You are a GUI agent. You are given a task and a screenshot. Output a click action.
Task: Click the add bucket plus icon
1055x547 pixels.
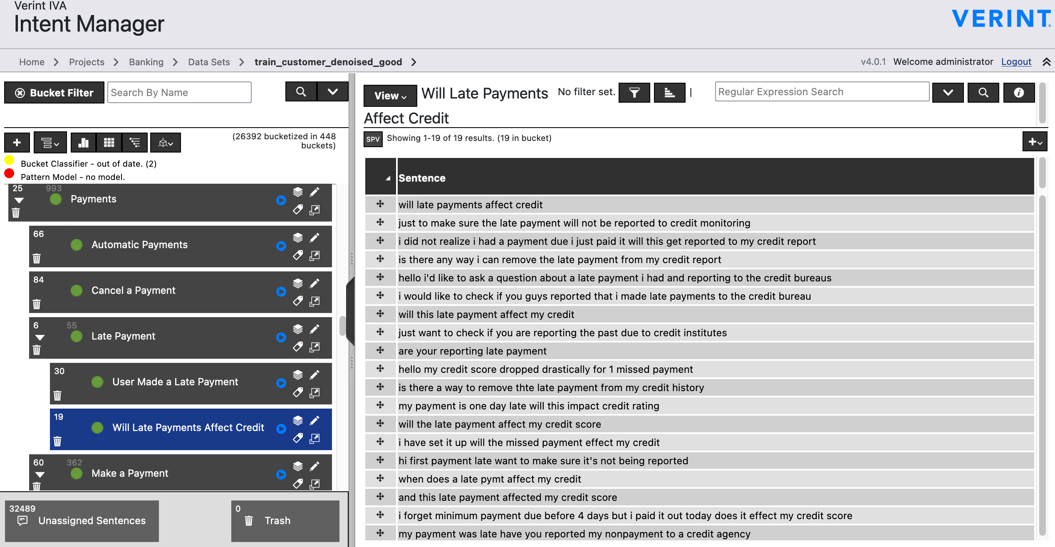click(17, 143)
